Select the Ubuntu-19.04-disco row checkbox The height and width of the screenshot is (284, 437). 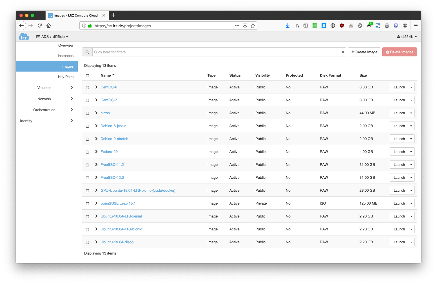pyautogui.click(x=88, y=242)
